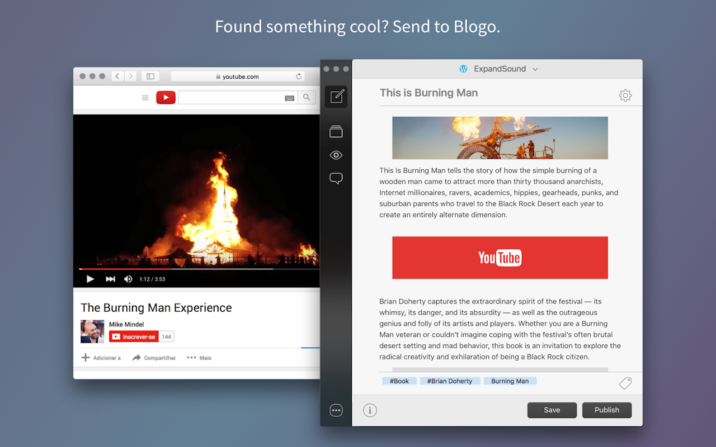
Task: Publish the Burning Man post
Action: (607, 410)
